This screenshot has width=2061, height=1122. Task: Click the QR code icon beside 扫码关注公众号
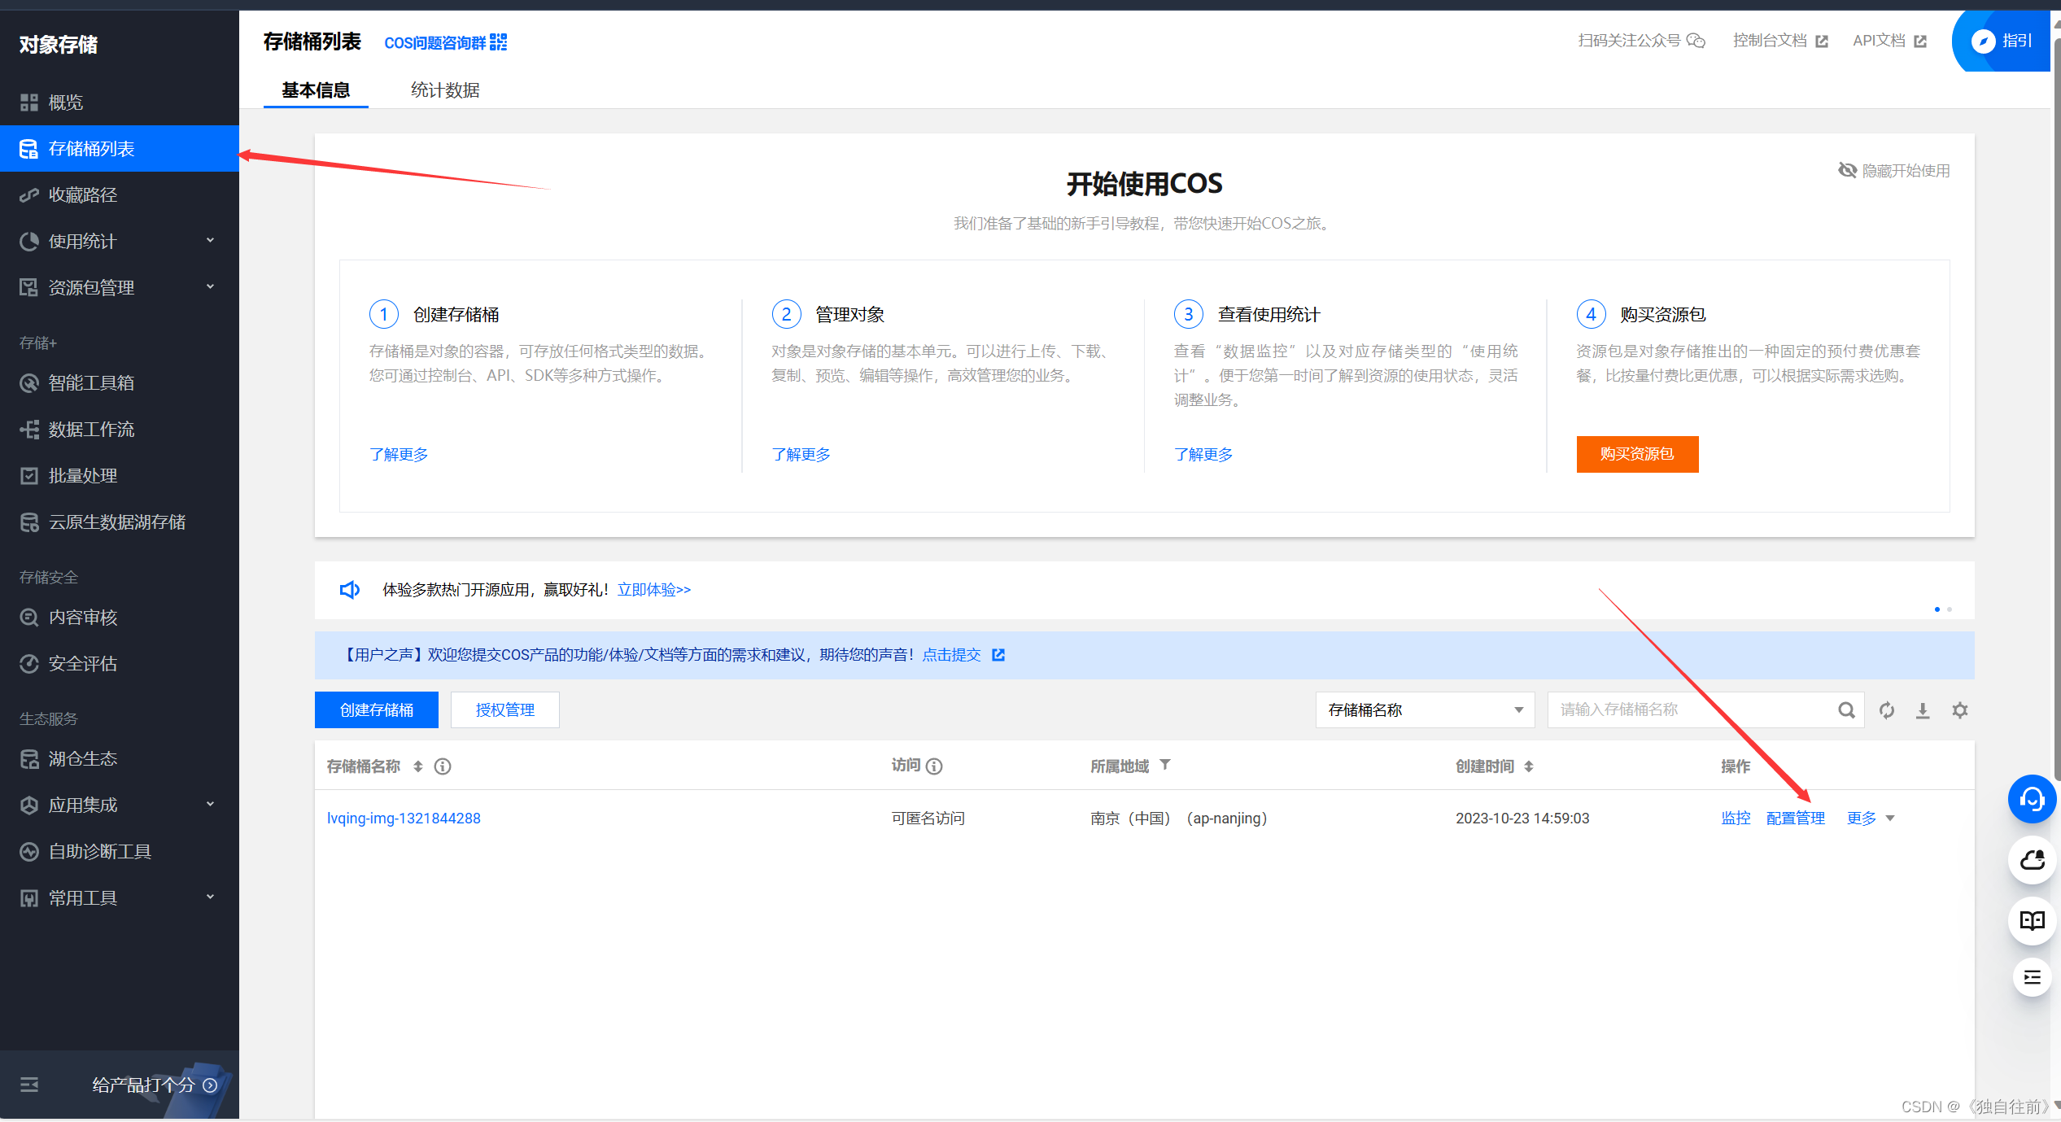pyautogui.click(x=1698, y=40)
